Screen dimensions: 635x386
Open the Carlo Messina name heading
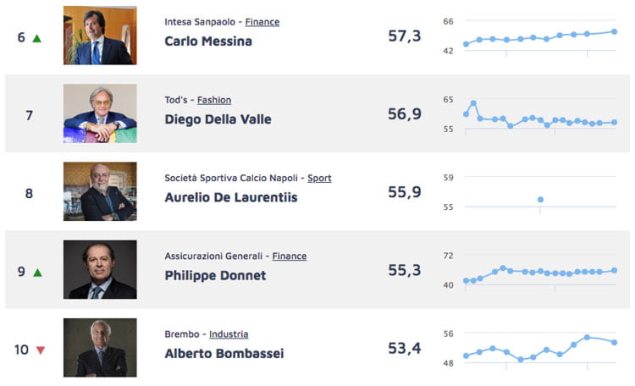pos(208,41)
